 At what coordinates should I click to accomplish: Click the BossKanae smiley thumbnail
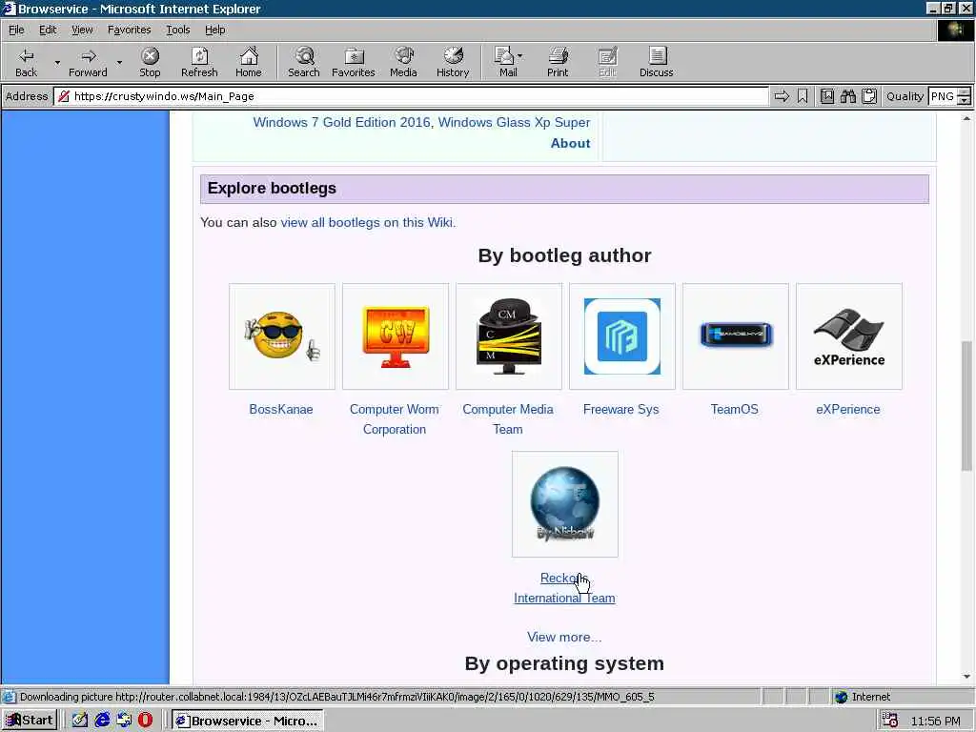pos(282,336)
